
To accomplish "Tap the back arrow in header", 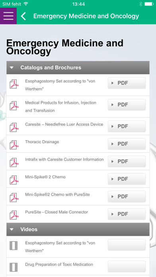I will (23, 16).
